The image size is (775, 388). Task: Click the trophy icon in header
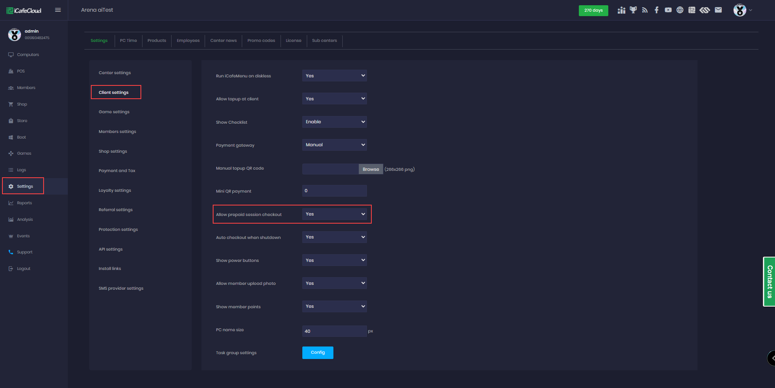pos(633,10)
